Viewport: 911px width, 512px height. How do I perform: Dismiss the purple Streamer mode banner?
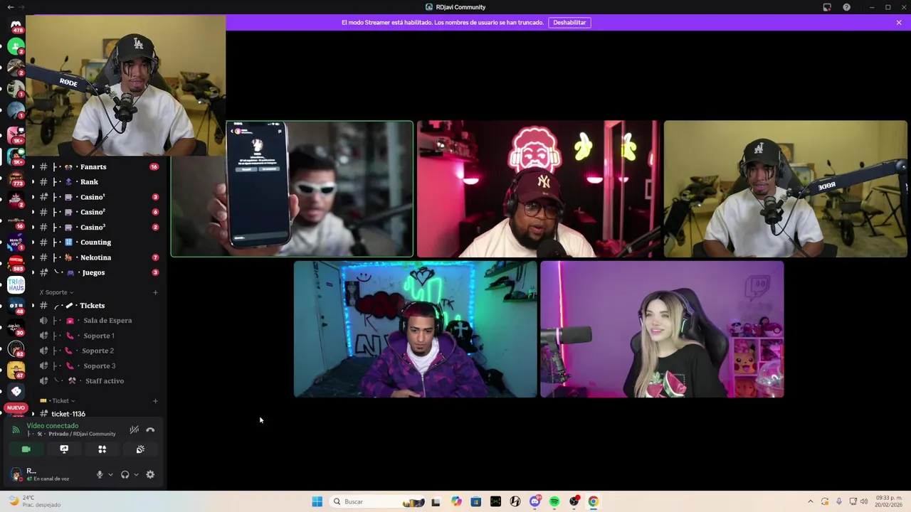tap(899, 23)
